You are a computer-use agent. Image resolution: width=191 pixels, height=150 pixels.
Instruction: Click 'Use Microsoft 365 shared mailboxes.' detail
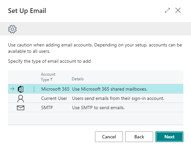(x=110, y=89)
